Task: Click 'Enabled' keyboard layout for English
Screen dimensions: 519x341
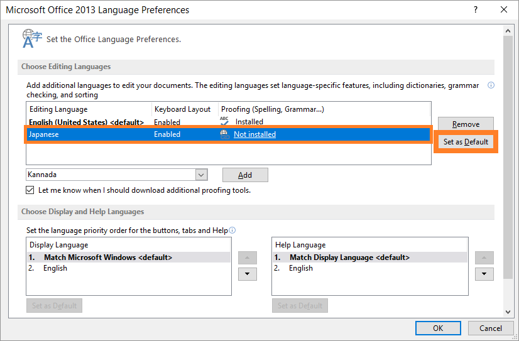Action: tap(167, 122)
